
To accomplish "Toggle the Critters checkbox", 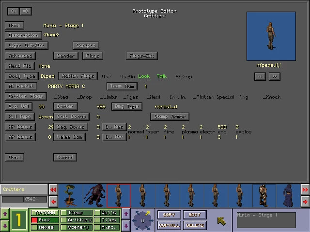I will coord(63,220).
